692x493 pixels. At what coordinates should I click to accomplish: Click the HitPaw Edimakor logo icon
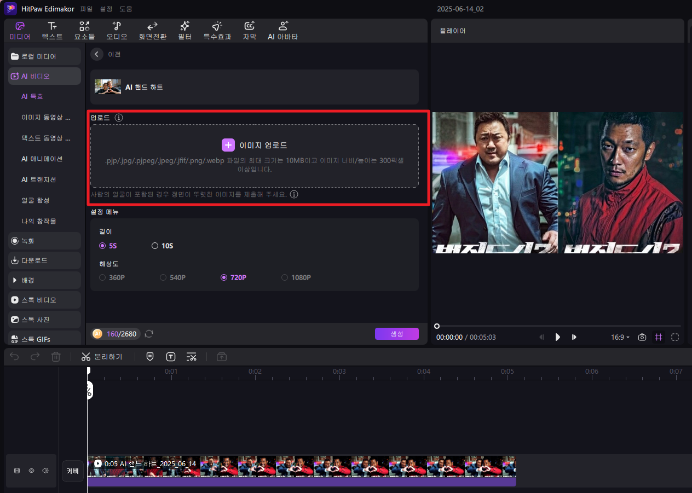(10, 9)
